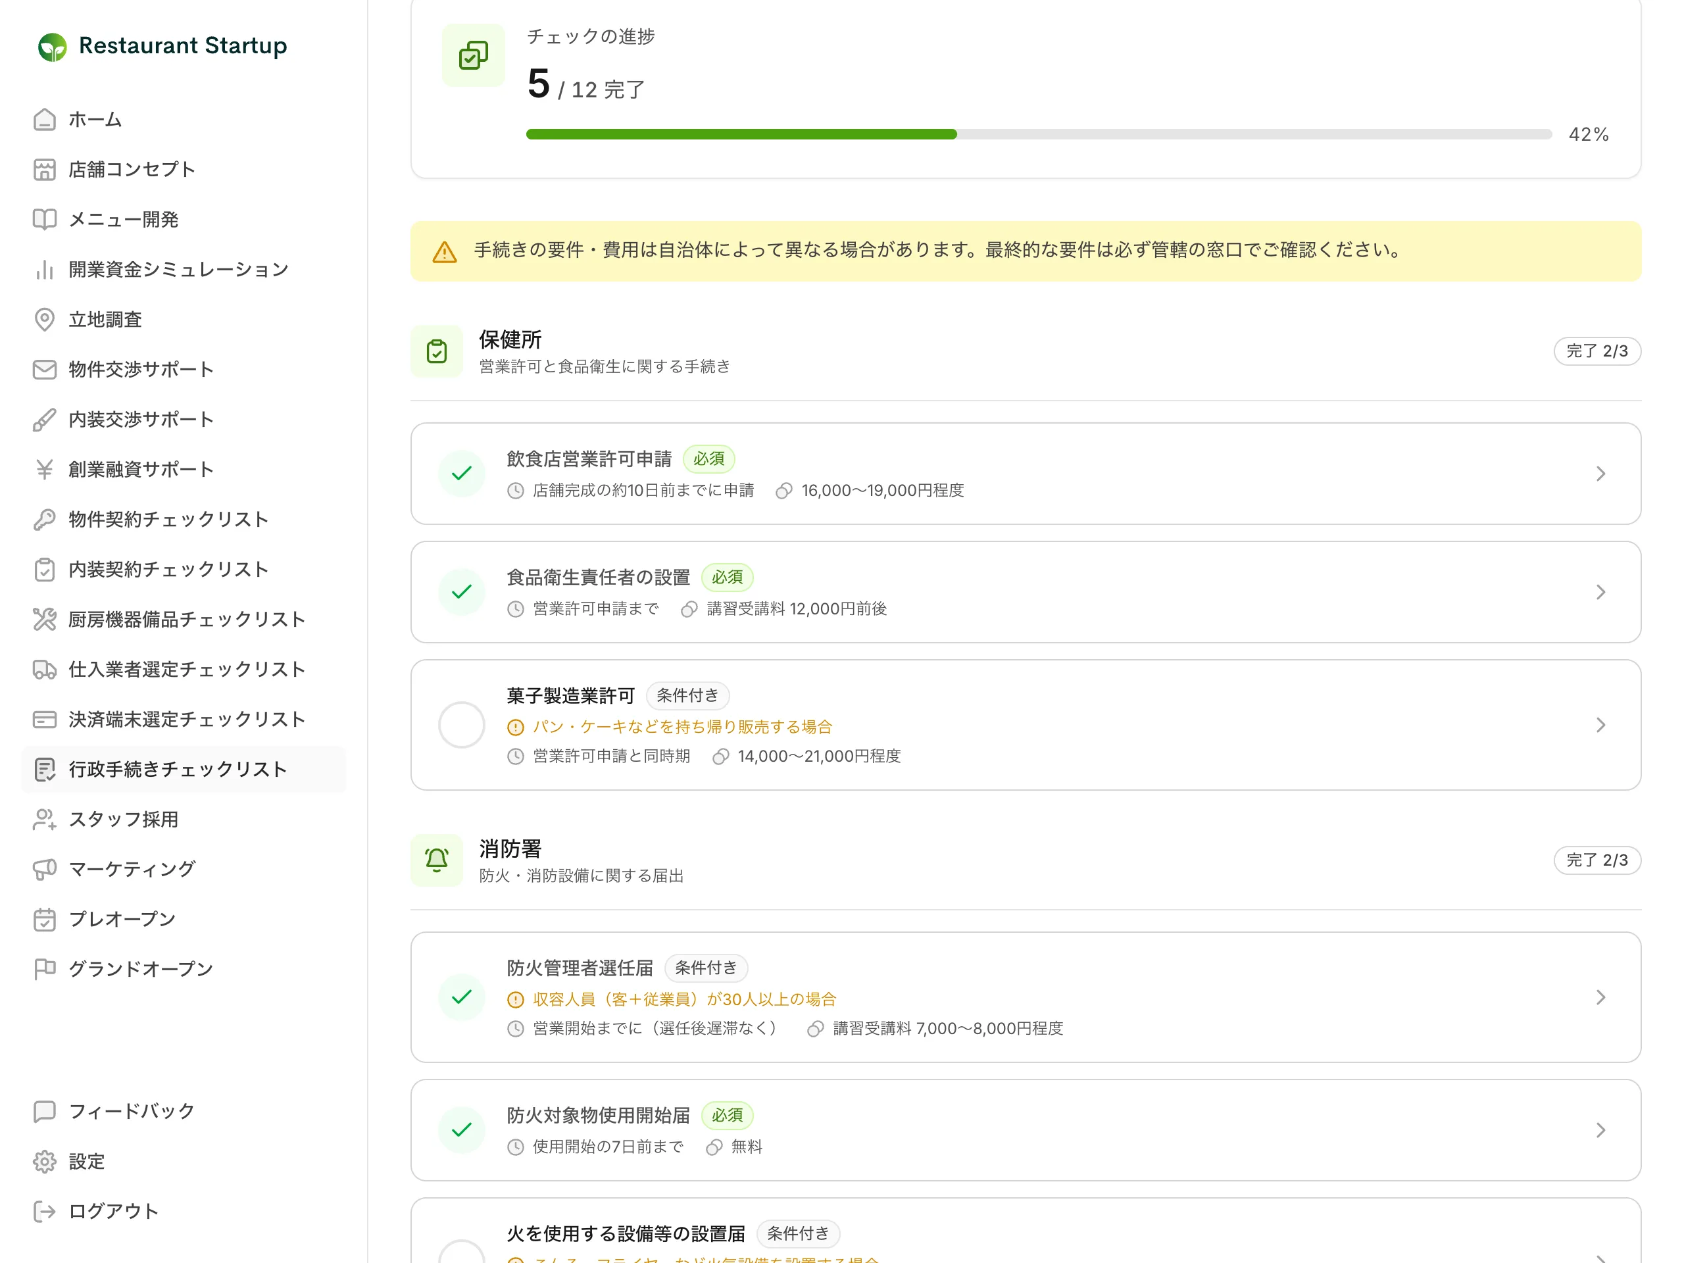1684x1263 pixels.
Task: Uncheck 飲食店営業許可申請 completion circle
Action: coord(462,474)
